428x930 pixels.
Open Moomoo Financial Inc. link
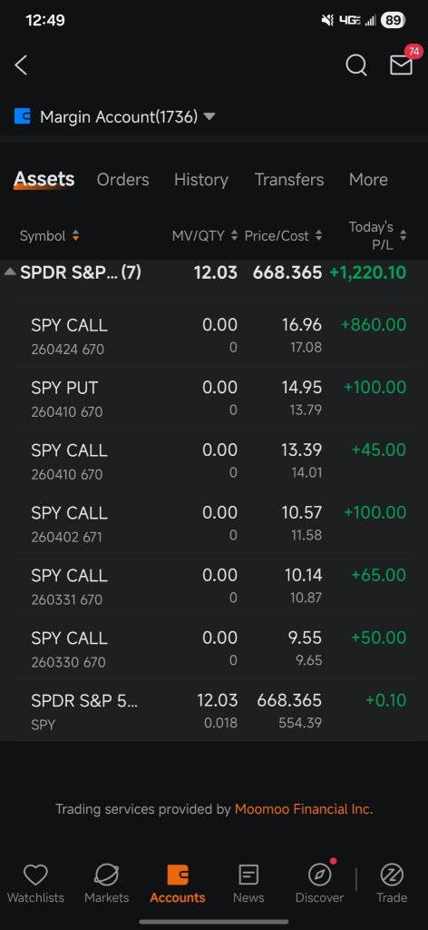304,809
